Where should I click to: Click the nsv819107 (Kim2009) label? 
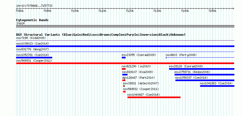point(138,72)
